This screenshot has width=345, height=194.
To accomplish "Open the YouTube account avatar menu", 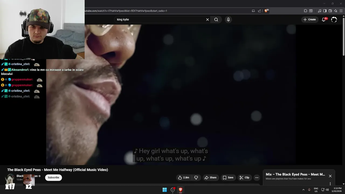I will click(x=334, y=19).
